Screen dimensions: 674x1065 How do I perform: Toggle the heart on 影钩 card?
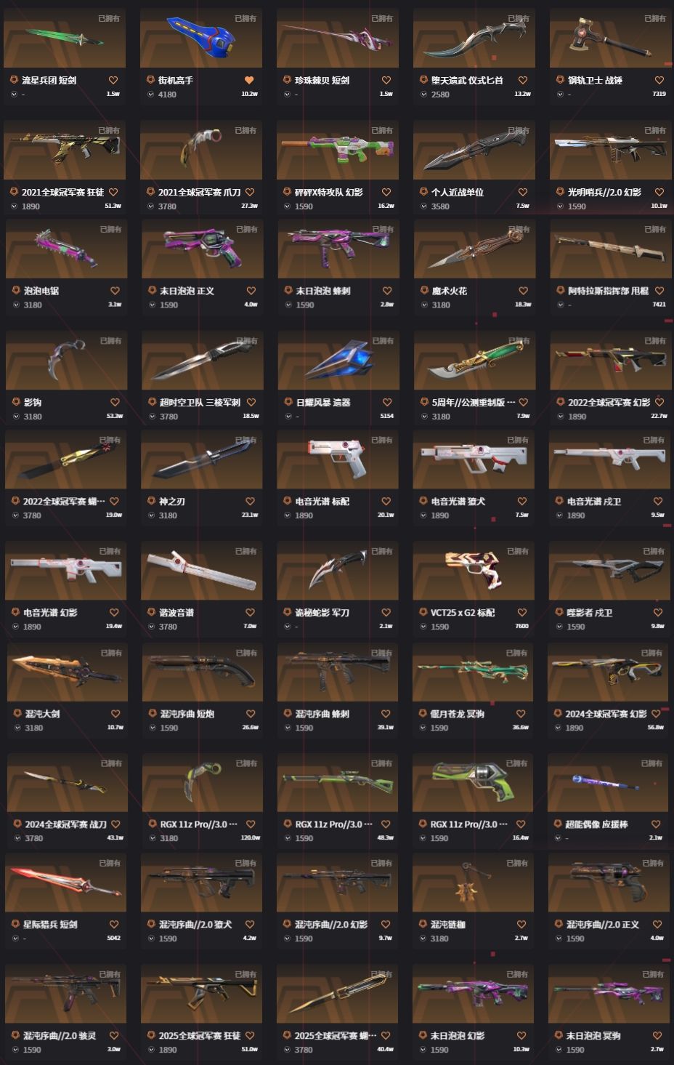click(x=115, y=403)
